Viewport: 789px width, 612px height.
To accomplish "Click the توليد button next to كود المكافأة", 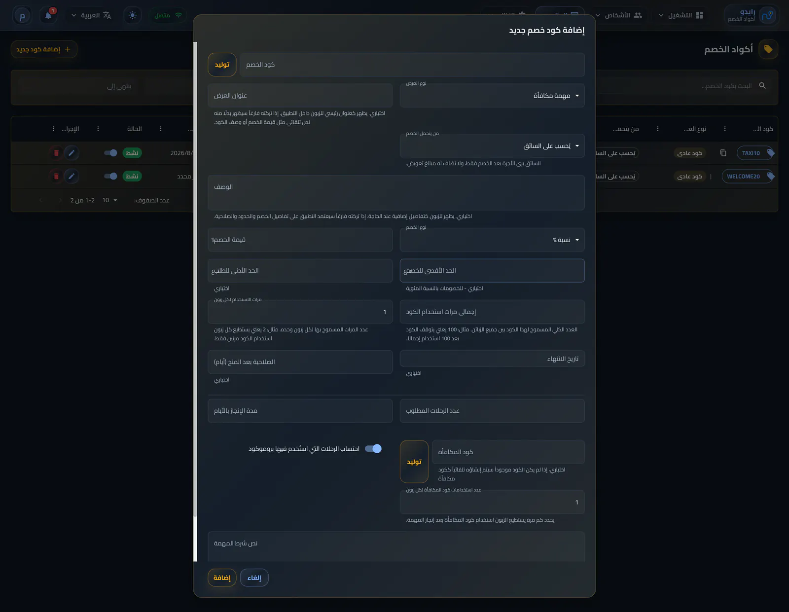I will (x=414, y=462).
